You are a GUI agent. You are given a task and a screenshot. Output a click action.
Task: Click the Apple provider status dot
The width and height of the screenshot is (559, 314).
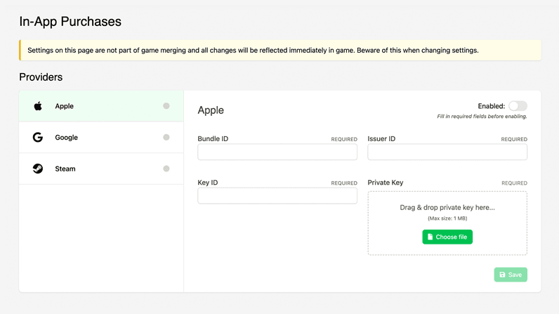coord(166,106)
